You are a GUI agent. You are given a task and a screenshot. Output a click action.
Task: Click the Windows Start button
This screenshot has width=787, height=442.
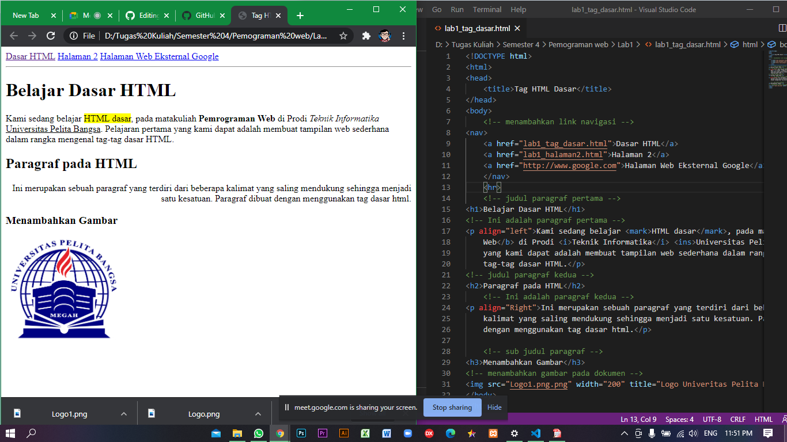pos(10,433)
